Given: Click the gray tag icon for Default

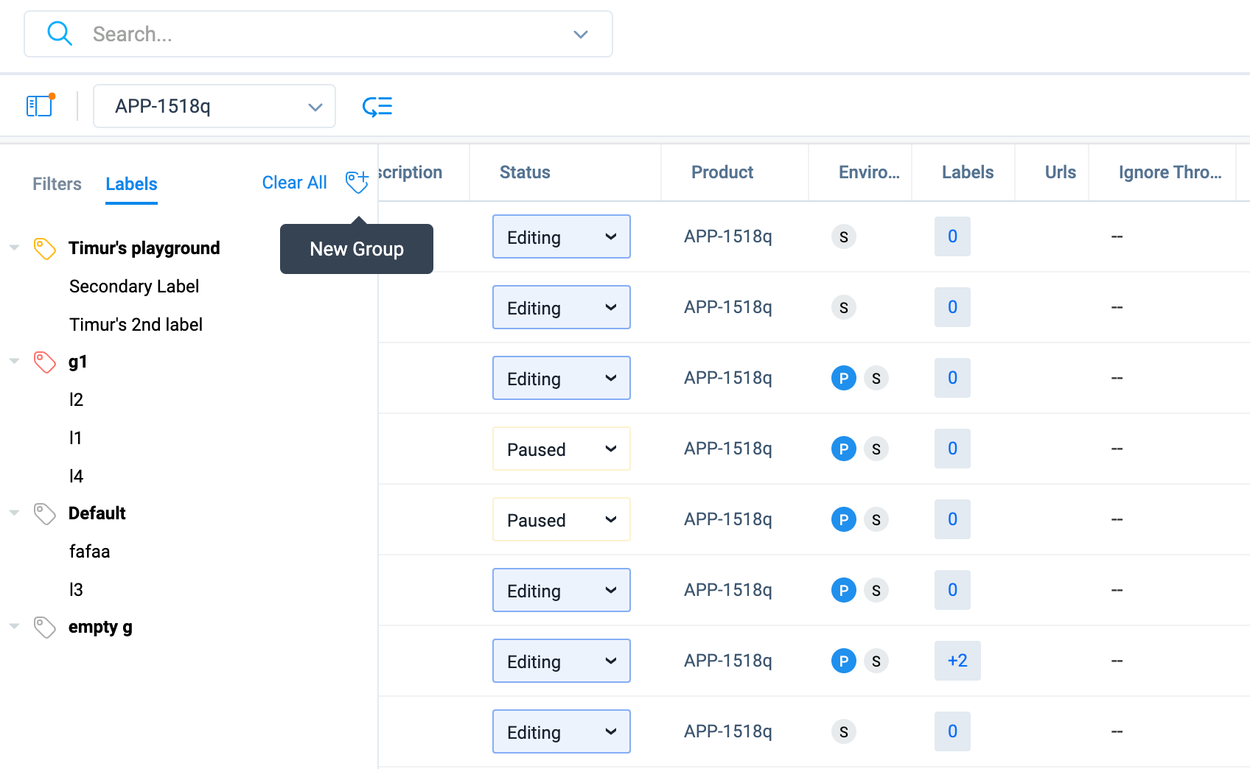Looking at the screenshot, I should pos(45,513).
